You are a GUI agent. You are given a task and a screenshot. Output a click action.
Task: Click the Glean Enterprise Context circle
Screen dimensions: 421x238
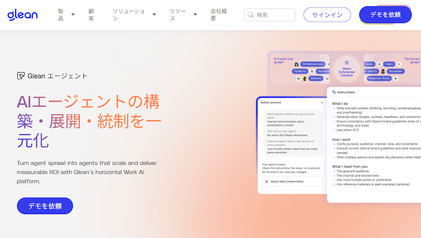point(347,70)
